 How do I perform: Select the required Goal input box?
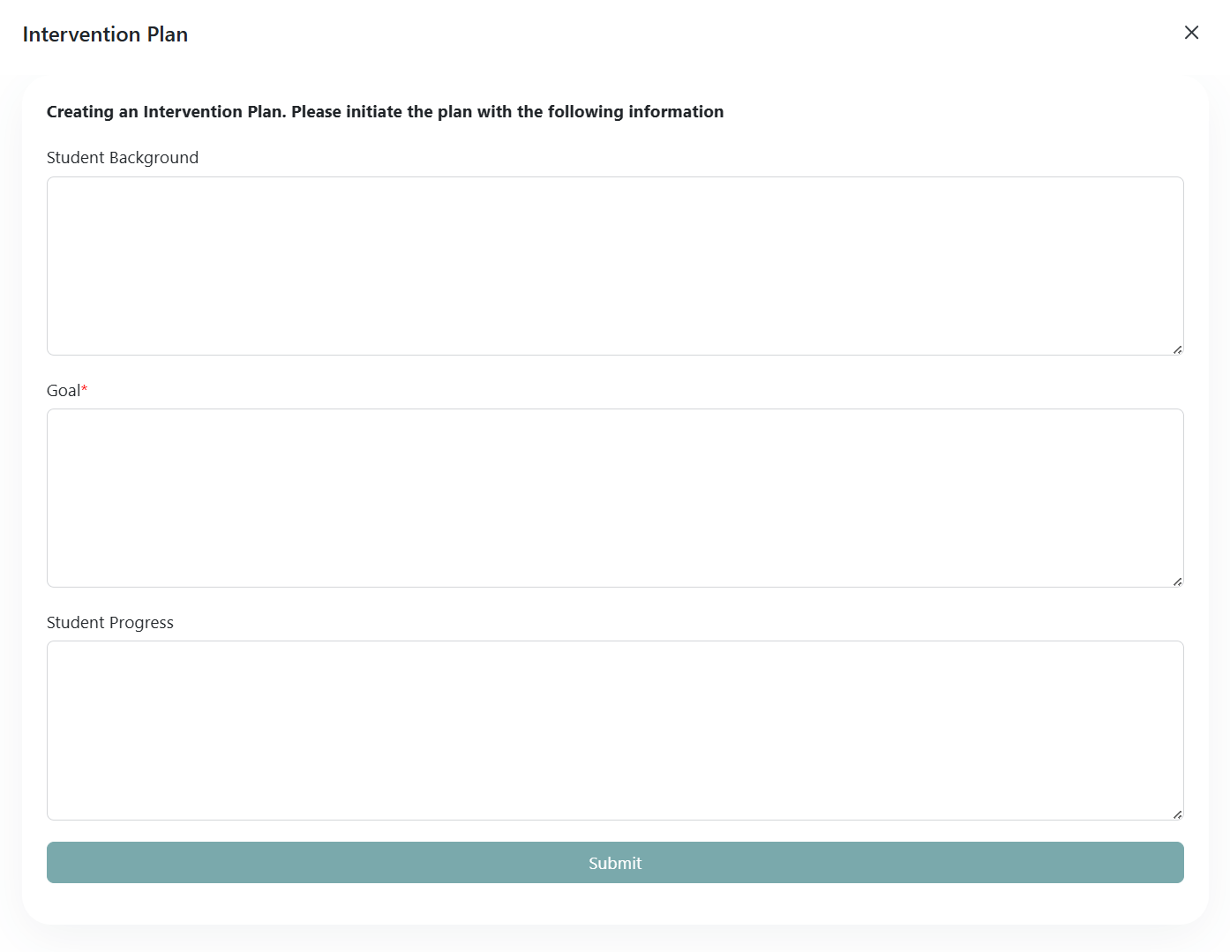coord(615,497)
